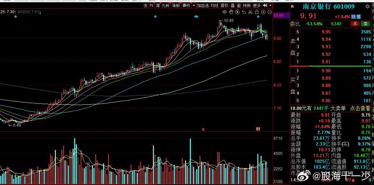Undo last chart action with the arrow icon
374x185 pixels.
click(244, 12)
